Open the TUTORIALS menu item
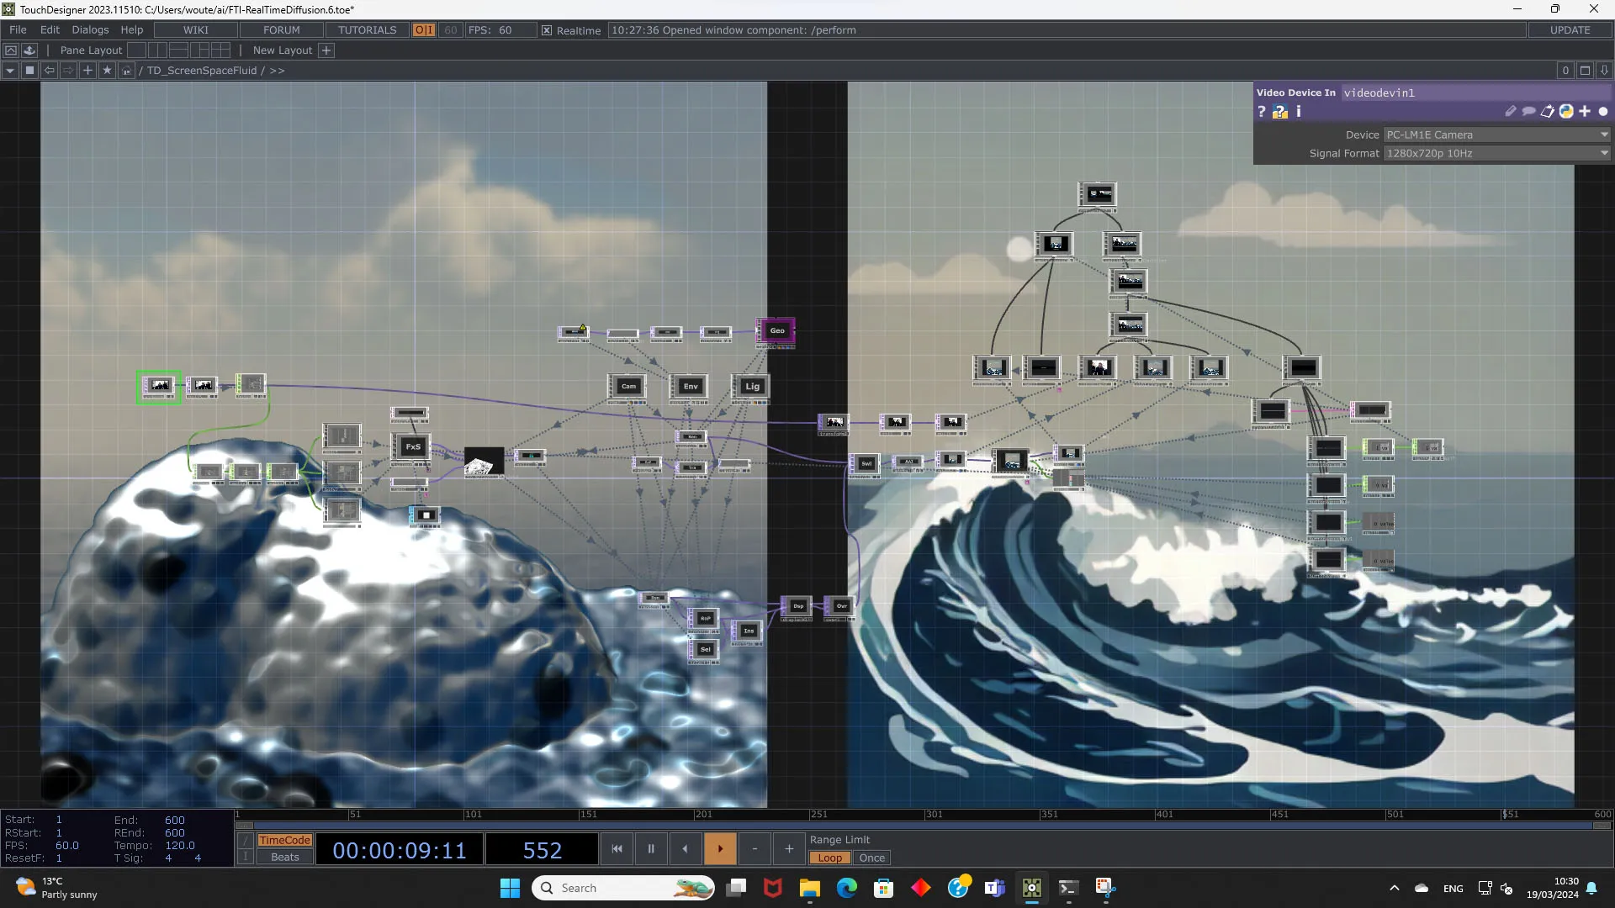The height and width of the screenshot is (908, 1615). (367, 29)
